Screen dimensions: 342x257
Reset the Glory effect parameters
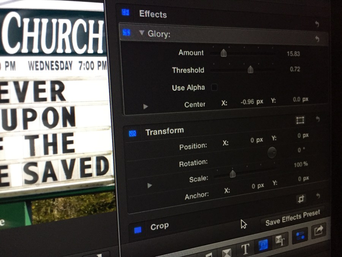(317, 38)
